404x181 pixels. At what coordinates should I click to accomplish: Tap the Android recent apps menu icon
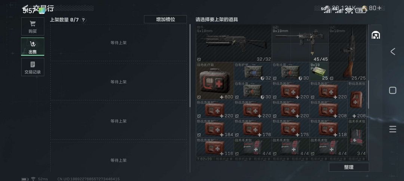[x=392, y=129]
